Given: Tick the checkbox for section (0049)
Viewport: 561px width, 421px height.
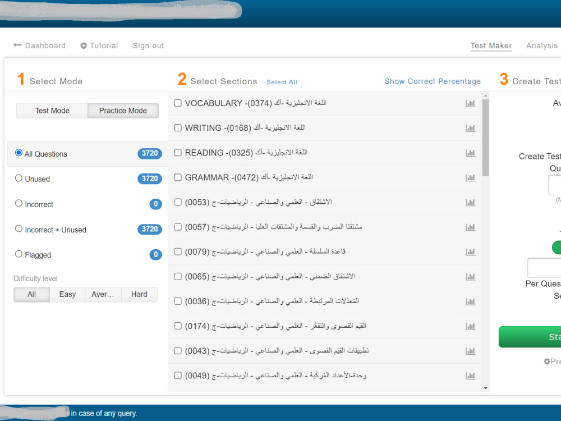Looking at the screenshot, I should tap(178, 375).
